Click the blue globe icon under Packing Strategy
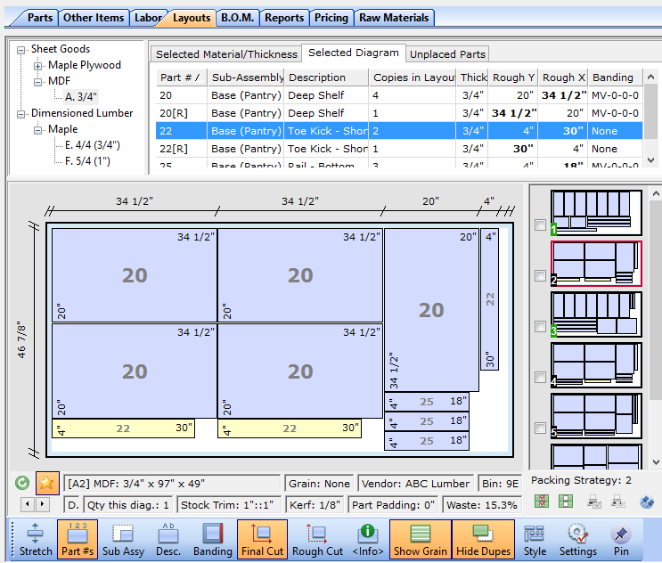Image resolution: width=662 pixels, height=563 pixels. tap(647, 502)
